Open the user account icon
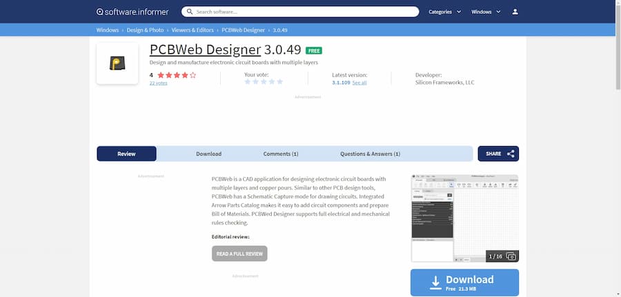This screenshot has width=621, height=297. (x=515, y=12)
